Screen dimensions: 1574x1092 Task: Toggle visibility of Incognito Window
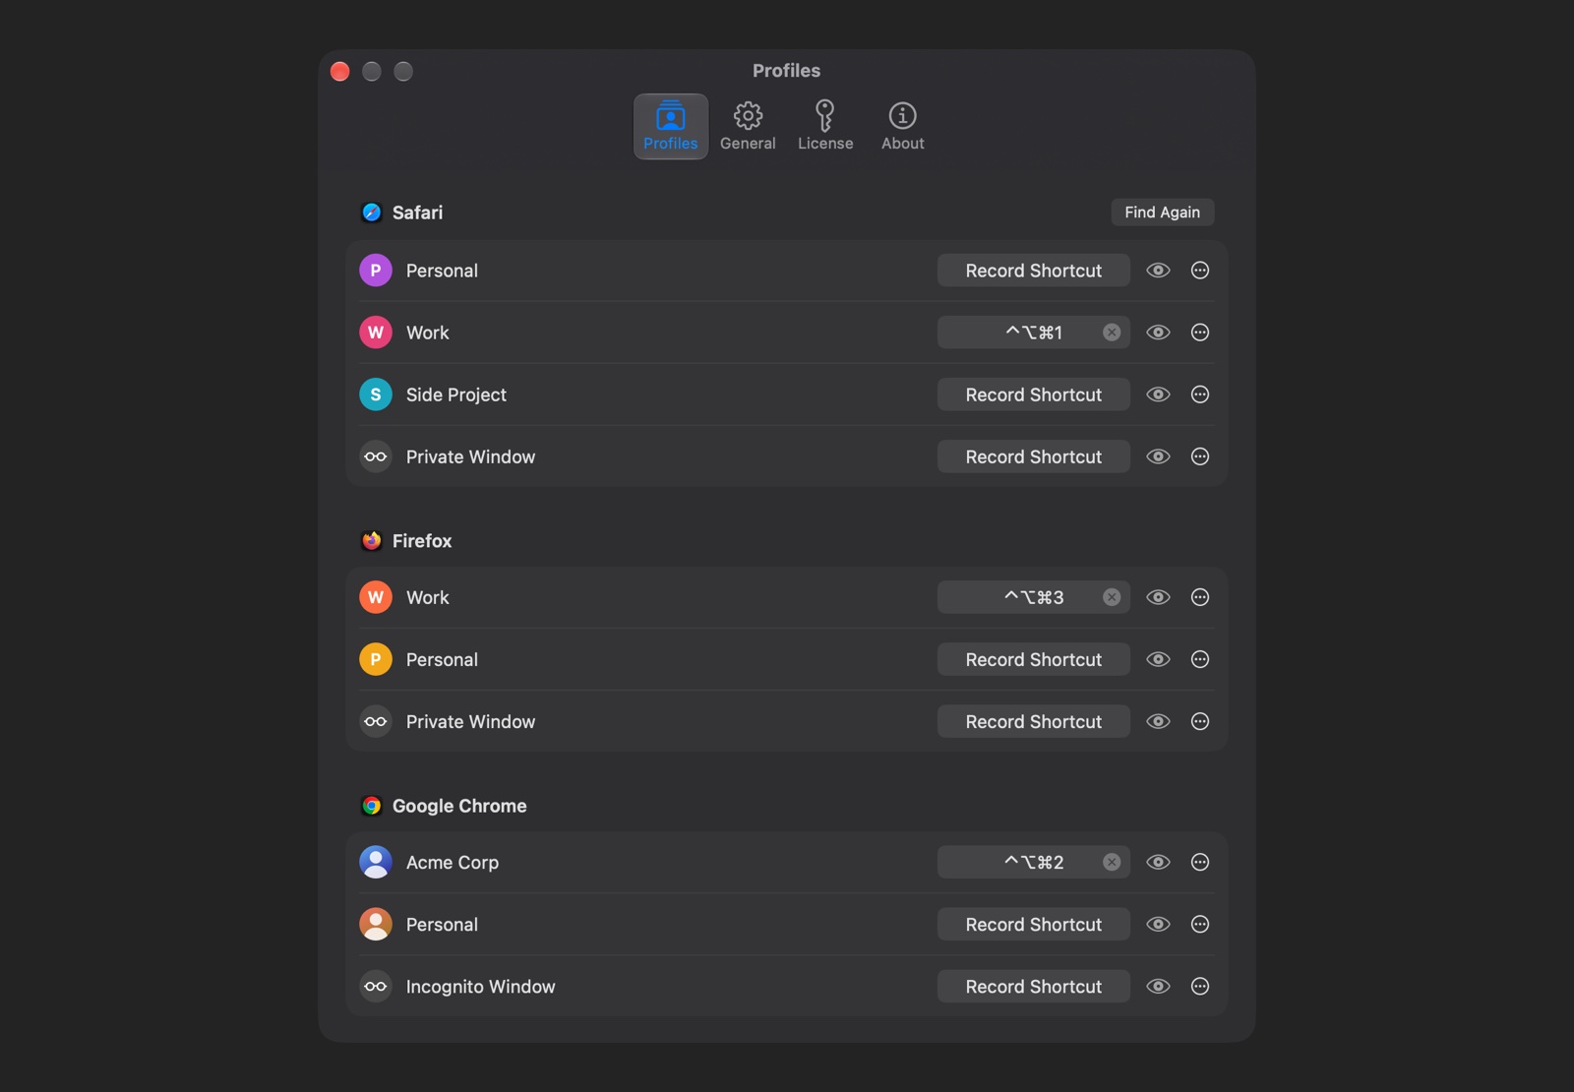(x=1158, y=986)
